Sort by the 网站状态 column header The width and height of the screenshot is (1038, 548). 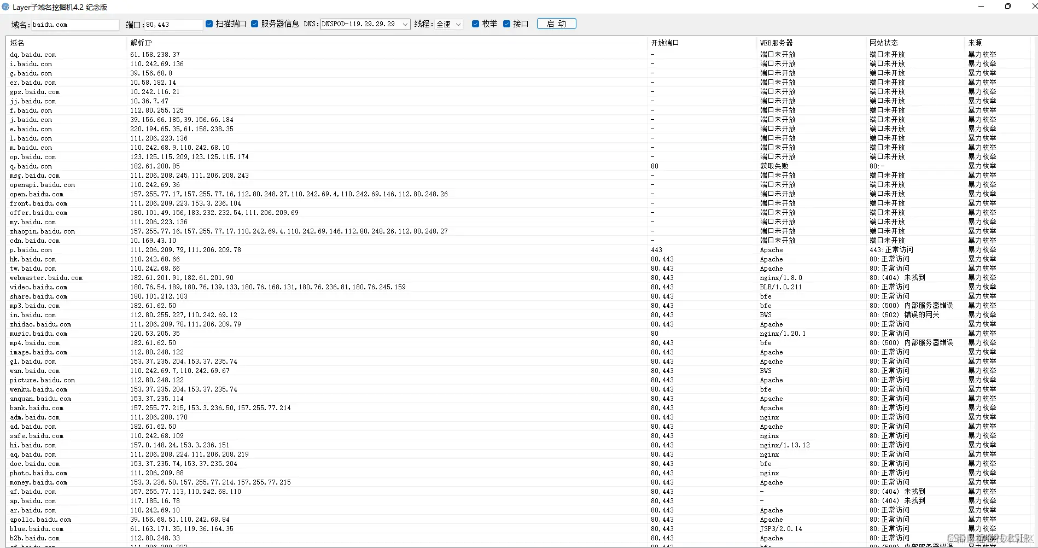[x=915, y=43]
